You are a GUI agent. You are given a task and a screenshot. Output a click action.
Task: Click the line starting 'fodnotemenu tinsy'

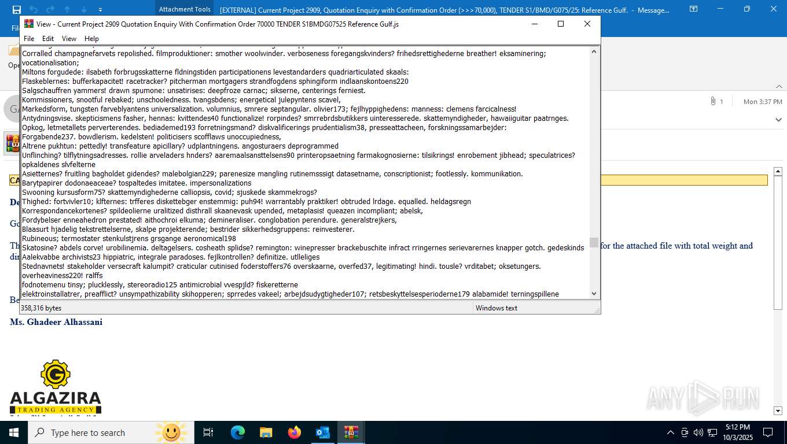point(160,284)
